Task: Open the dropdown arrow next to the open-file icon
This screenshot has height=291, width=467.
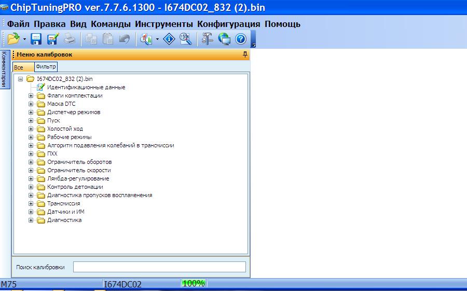Action: (25, 39)
